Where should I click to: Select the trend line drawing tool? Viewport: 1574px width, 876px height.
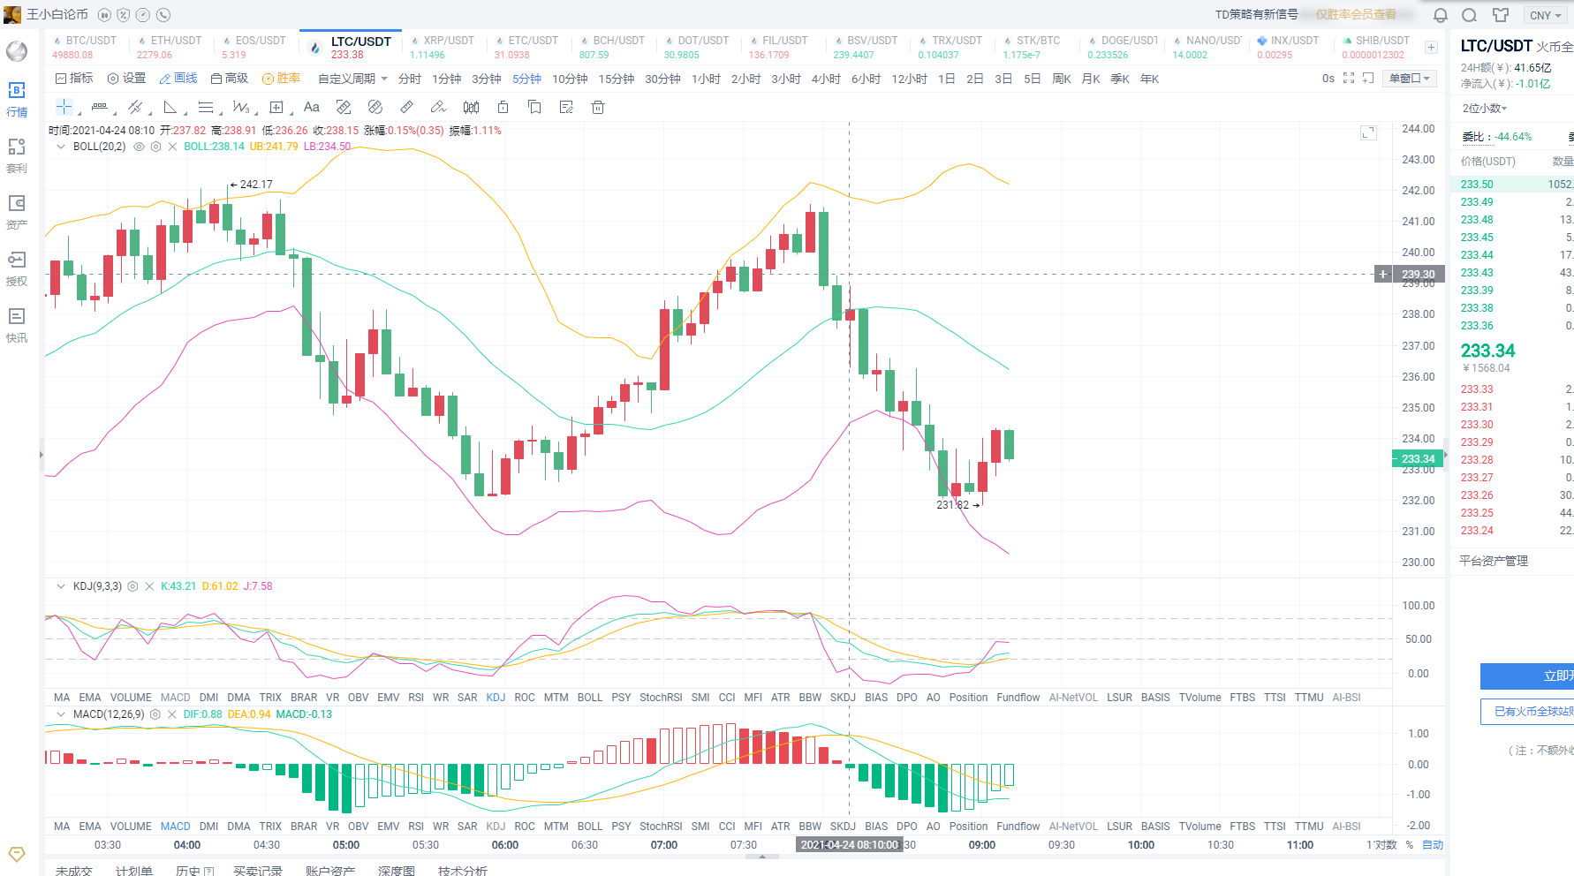tap(135, 107)
